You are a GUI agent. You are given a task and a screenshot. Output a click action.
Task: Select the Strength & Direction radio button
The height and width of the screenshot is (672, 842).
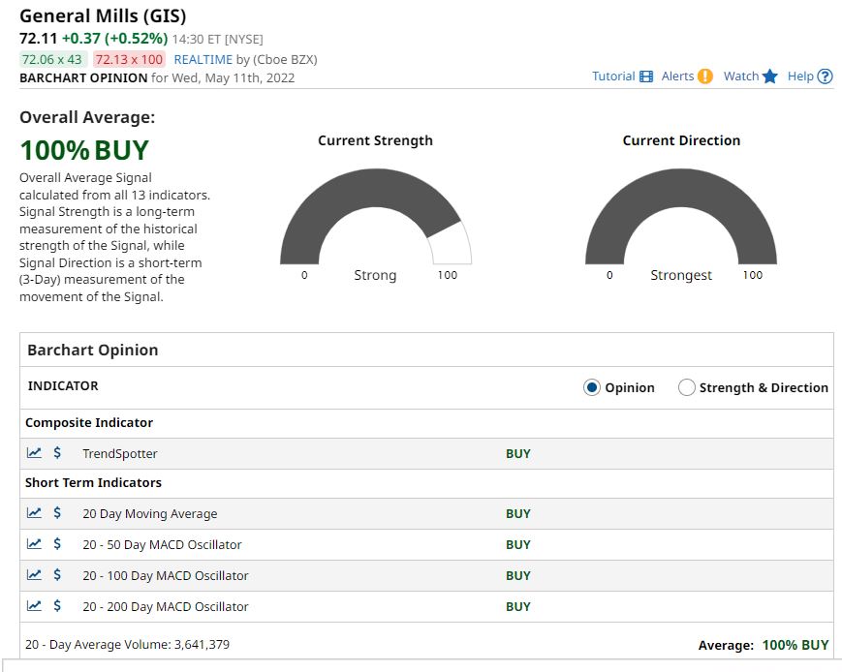point(687,387)
